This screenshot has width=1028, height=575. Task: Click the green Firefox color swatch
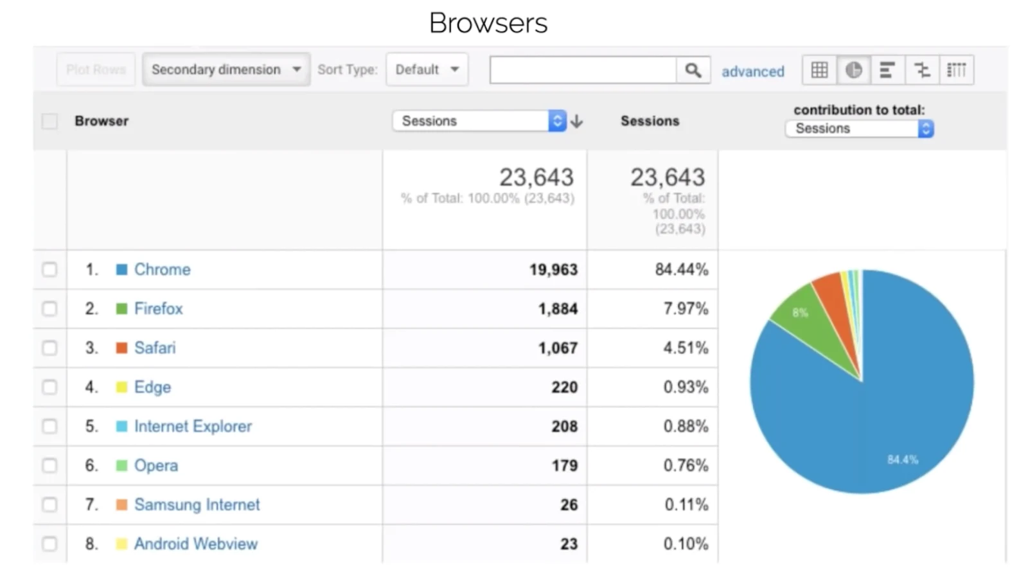pos(121,308)
